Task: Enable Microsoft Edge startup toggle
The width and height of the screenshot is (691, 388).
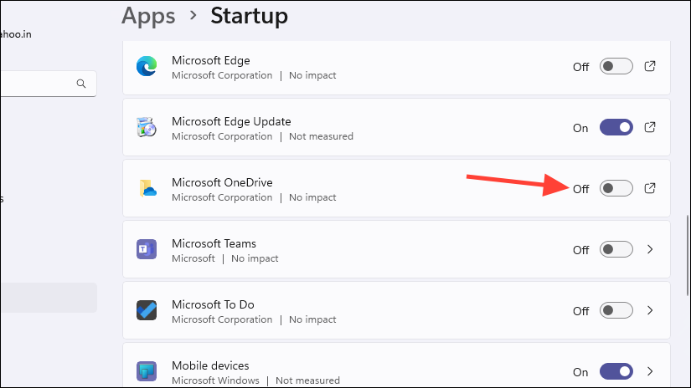Action: pos(616,67)
